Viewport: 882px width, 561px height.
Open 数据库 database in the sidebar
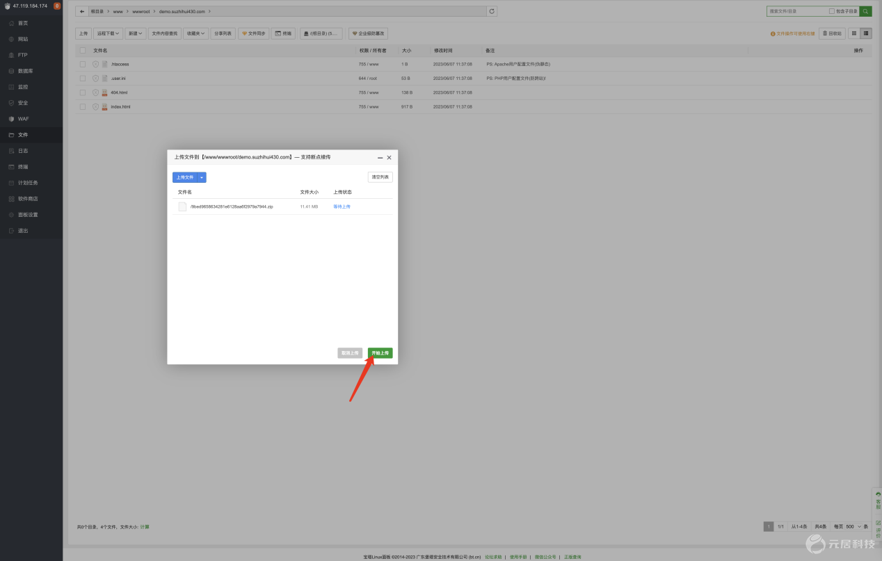click(25, 71)
